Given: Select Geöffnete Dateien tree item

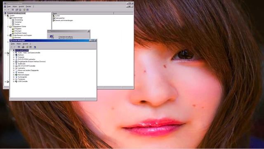Looking at the screenshot, I should [x=21, y=33].
